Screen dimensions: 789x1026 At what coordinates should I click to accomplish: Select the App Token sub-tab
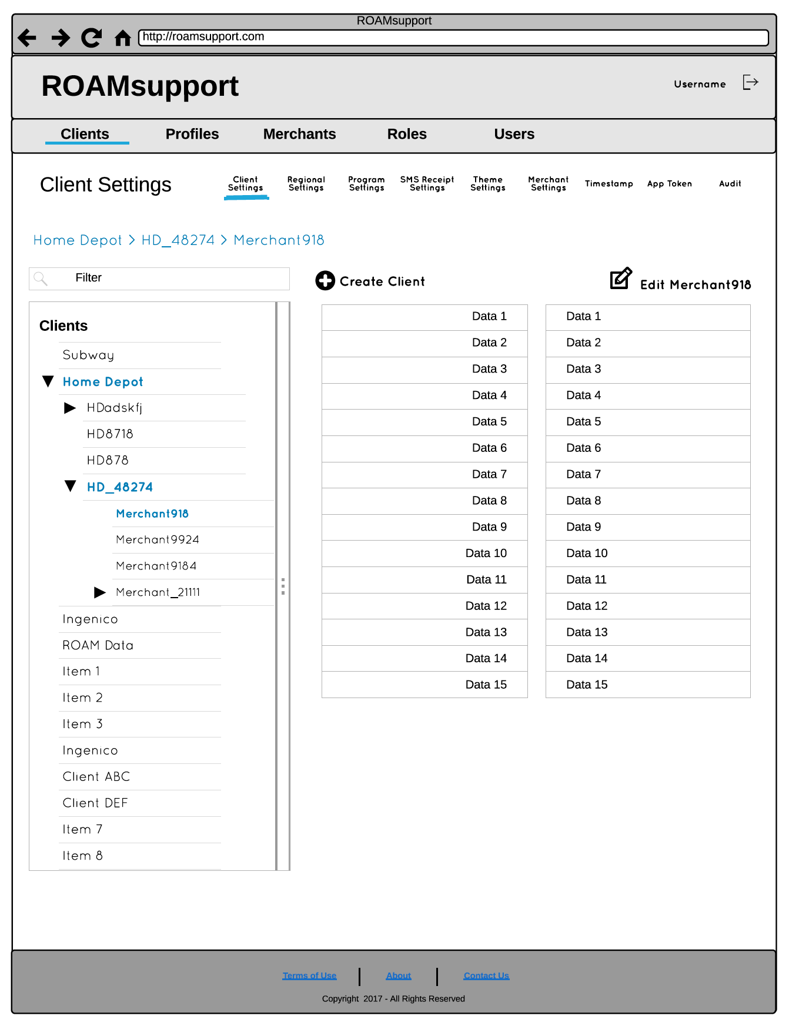[670, 184]
